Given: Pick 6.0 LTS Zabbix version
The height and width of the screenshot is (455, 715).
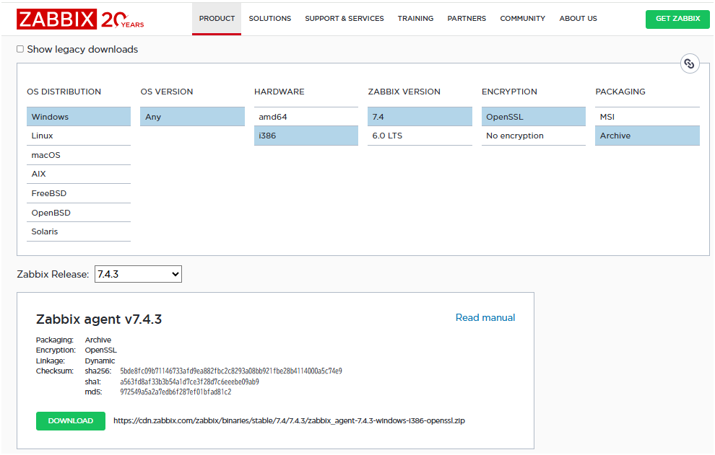Looking at the screenshot, I should (x=387, y=136).
